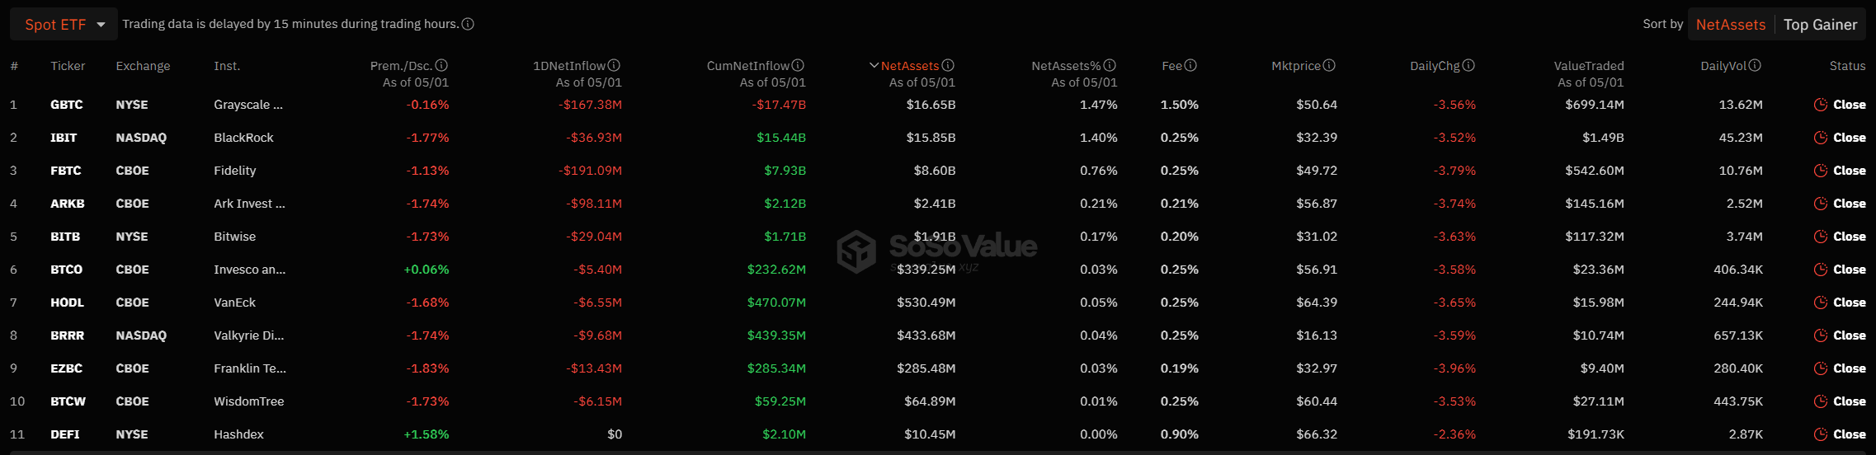1876x455 pixels.
Task: Click info icon next to Mktprice header
Action: (1329, 65)
